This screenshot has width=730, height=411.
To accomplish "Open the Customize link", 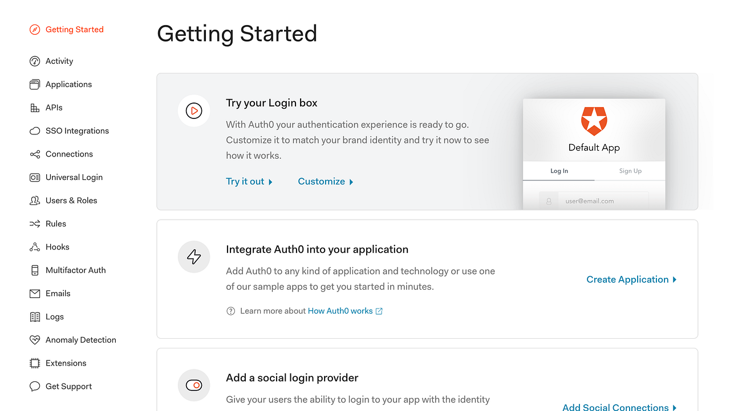I will (x=322, y=181).
